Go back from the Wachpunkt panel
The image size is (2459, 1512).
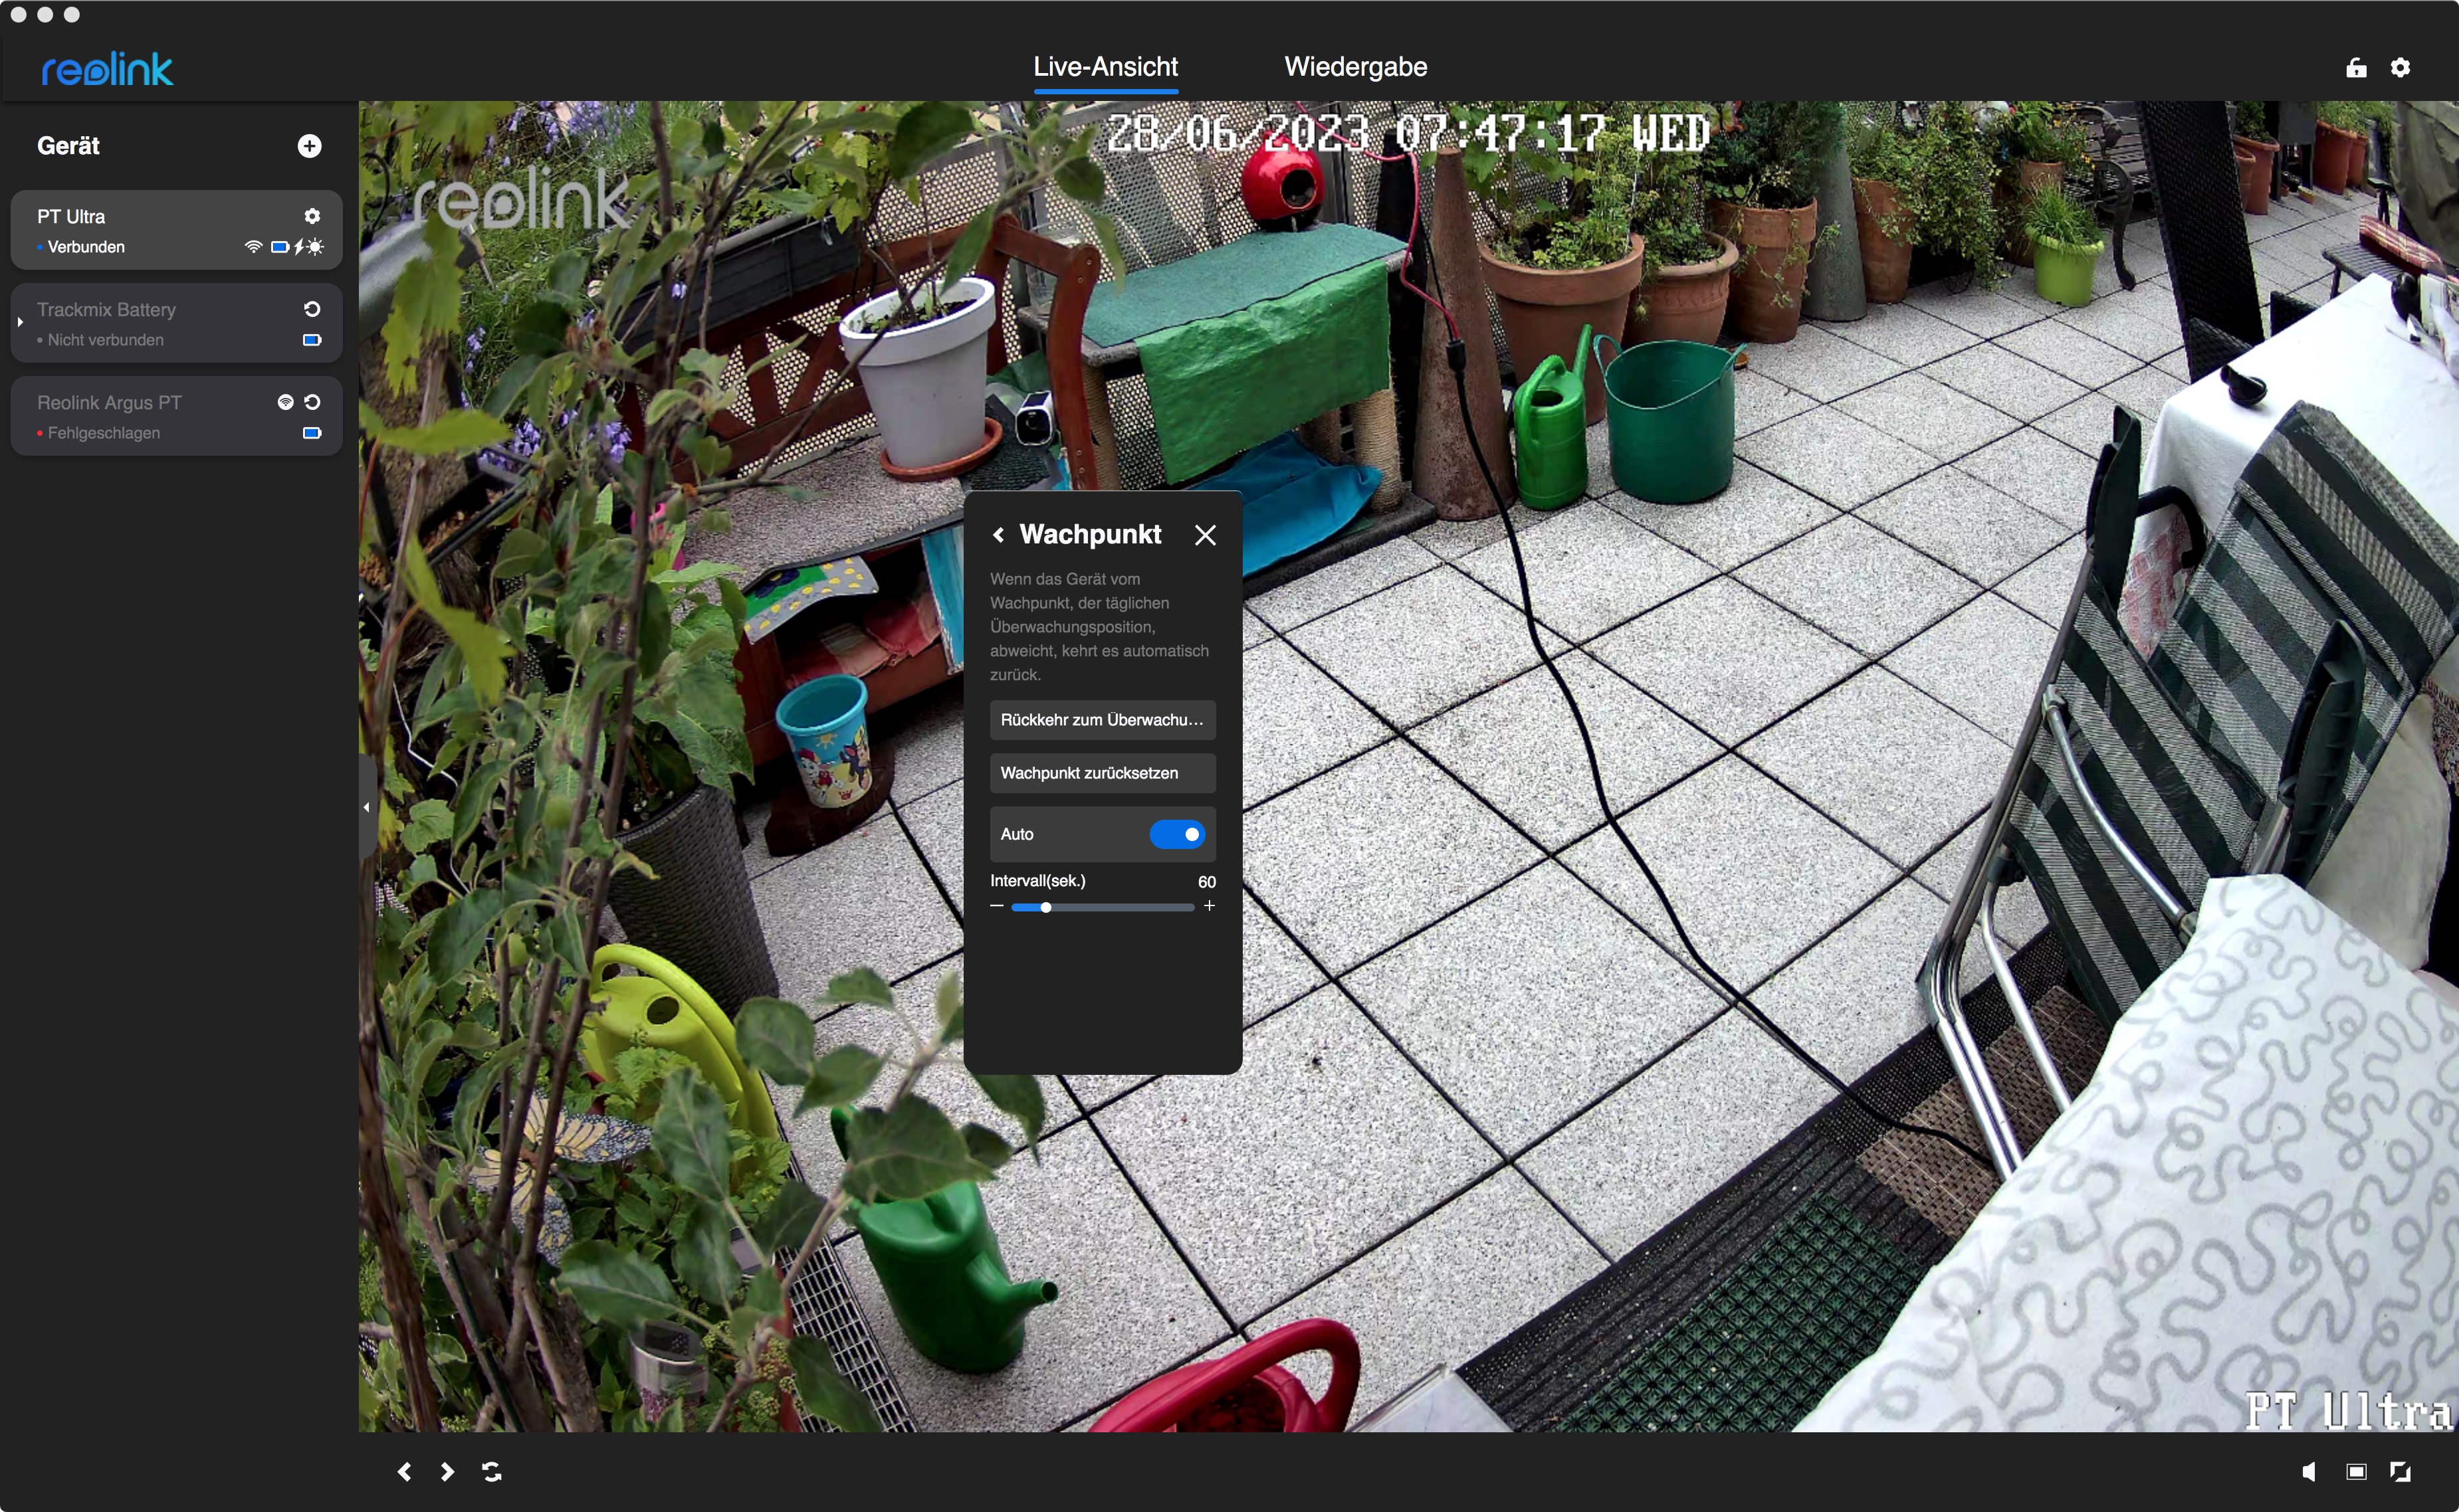click(x=998, y=535)
